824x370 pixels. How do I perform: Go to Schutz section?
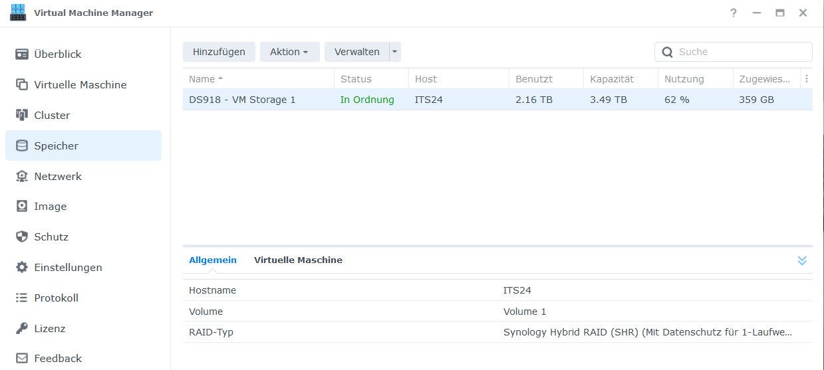pos(83,236)
